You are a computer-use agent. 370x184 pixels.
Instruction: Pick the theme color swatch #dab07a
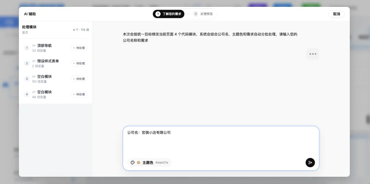[x=138, y=162]
